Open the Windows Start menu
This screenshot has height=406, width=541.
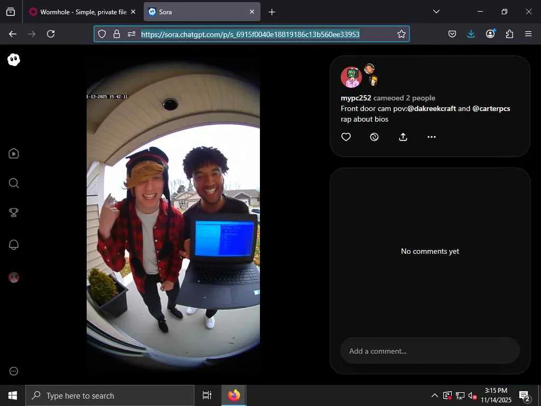pyautogui.click(x=13, y=395)
